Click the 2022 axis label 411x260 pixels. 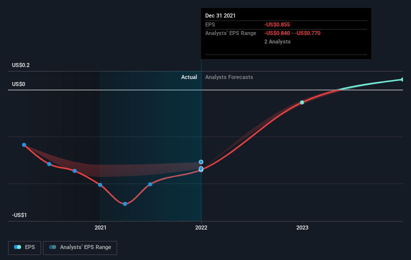[x=201, y=227]
